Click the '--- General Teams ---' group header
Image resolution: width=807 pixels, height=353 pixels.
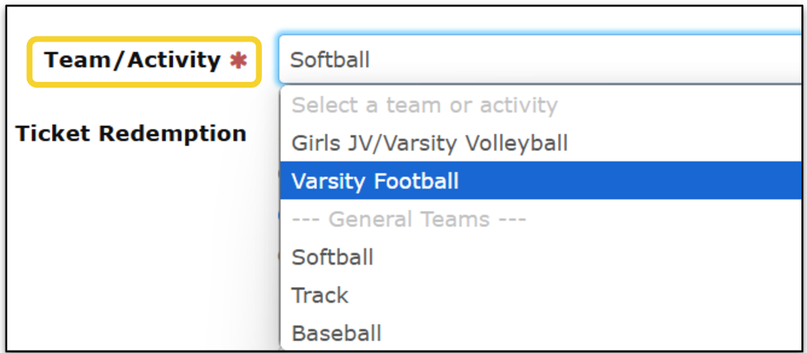pyautogui.click(x=408, y=219)
